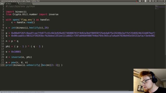Click 'handle.read()' on line 7
Image resolution: width=166 pixels, height=93 pixels.
[26, 22]
